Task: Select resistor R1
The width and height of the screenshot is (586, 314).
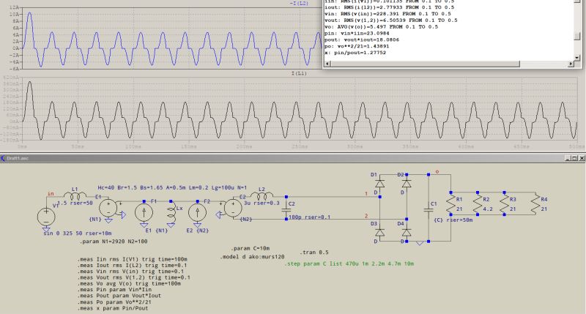Action: pos(450,204)
